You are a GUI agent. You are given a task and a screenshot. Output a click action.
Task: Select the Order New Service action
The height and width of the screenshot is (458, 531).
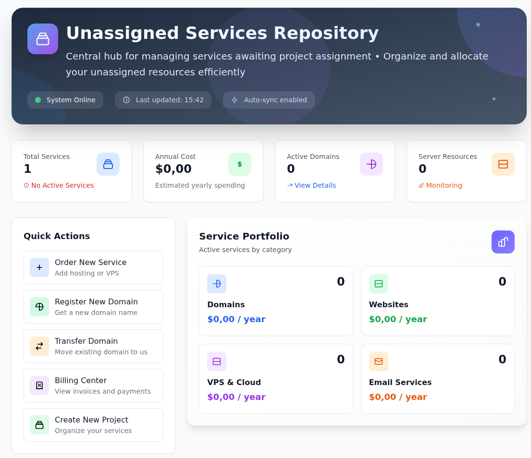click(x=94, y=267)
